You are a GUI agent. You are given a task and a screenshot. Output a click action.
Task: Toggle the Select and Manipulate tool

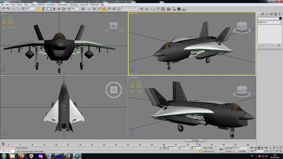pos(89,9)
